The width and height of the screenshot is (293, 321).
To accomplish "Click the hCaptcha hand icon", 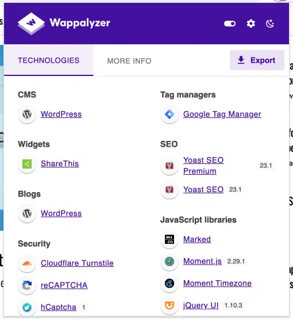I will click(27, 307).
